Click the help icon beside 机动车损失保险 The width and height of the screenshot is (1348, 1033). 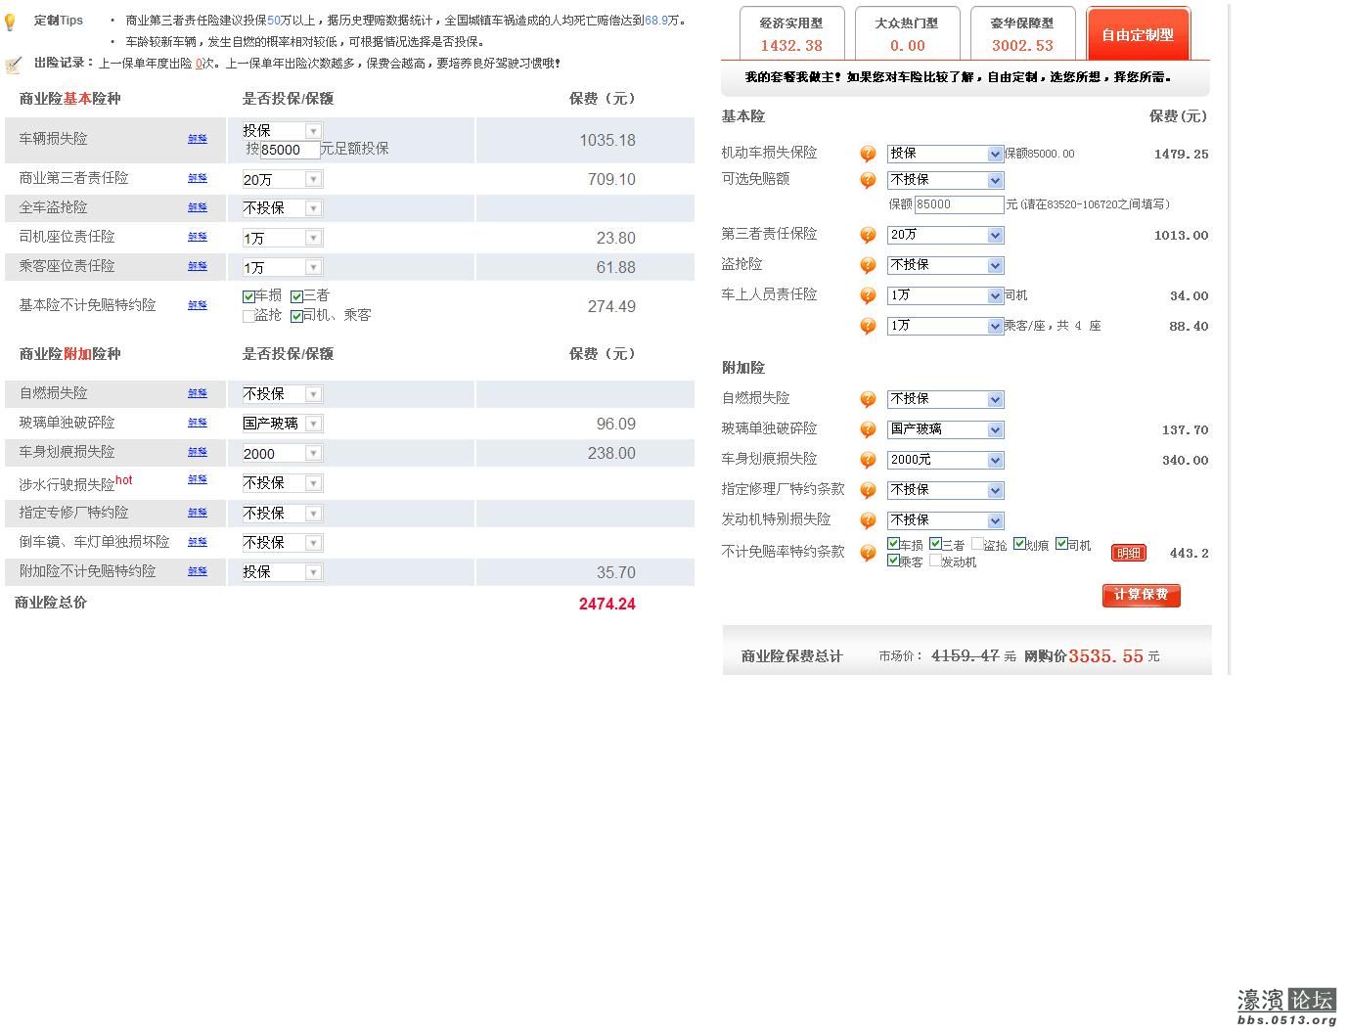[868, 154]
